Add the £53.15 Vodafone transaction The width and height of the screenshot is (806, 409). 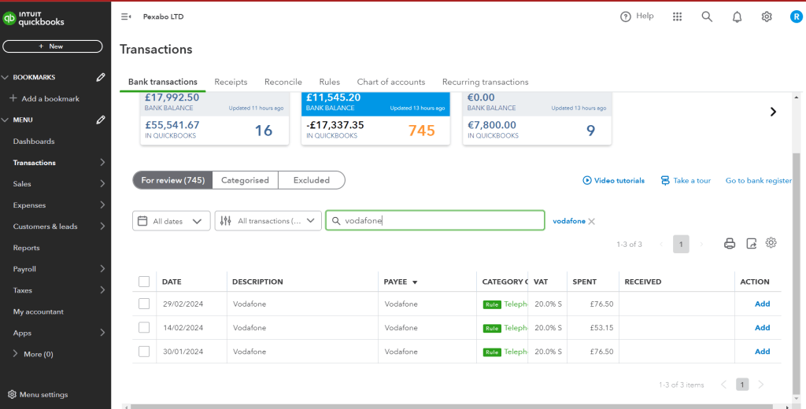tap(762, 327)
